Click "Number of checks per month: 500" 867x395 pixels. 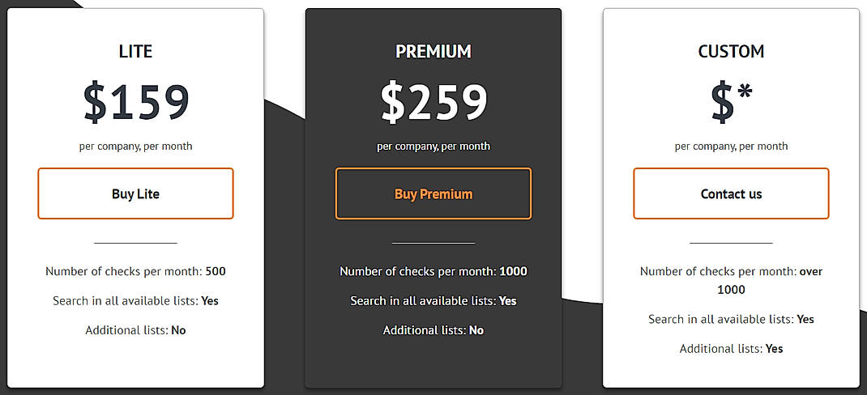[x=135, y=271]
